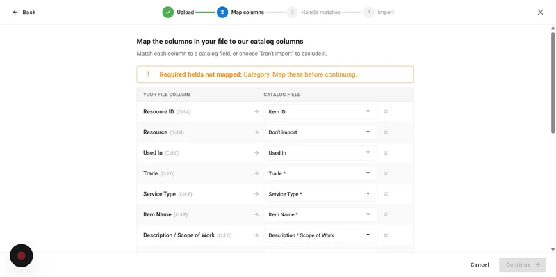The height and width of the screenshot is (277, 556).
Task: Click the Trade file column label
Action: click(150, 173)
